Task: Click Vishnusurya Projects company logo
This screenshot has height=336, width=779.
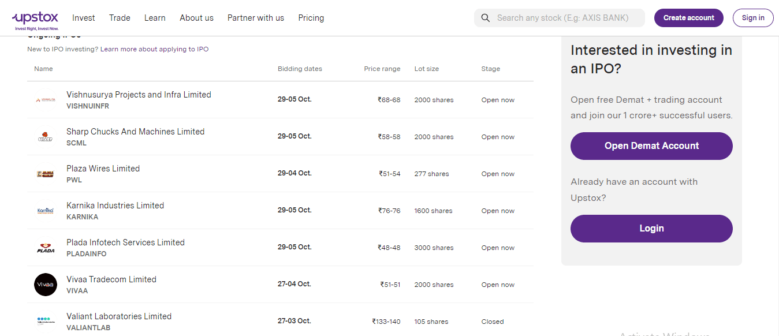Action: tap(45, 100)
